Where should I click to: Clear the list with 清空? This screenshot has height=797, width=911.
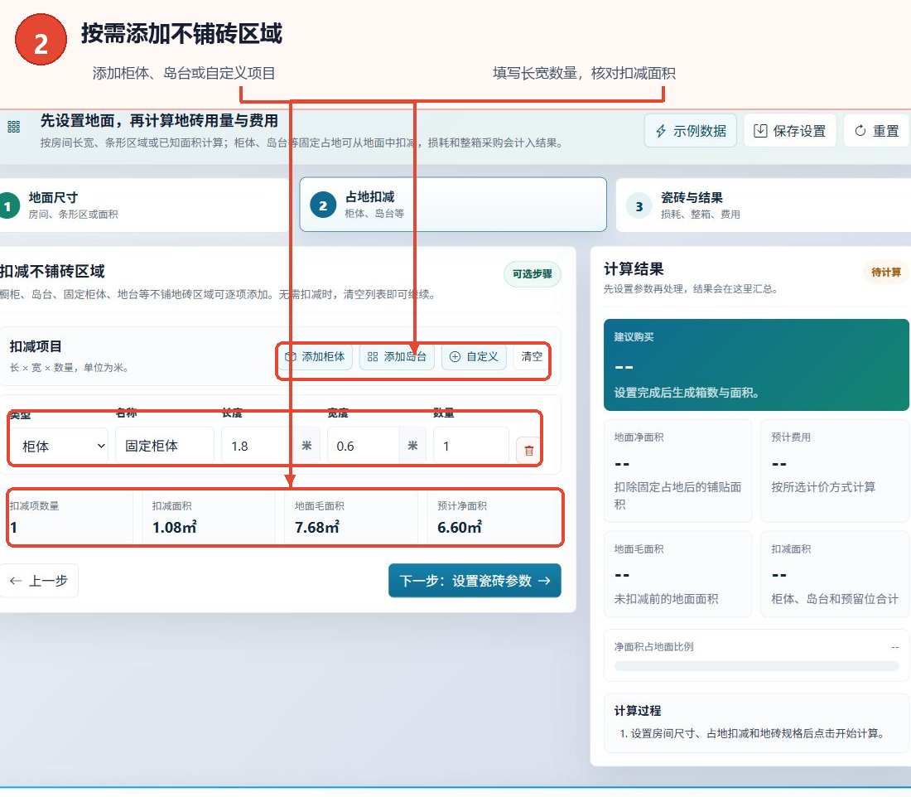point(531,357)
